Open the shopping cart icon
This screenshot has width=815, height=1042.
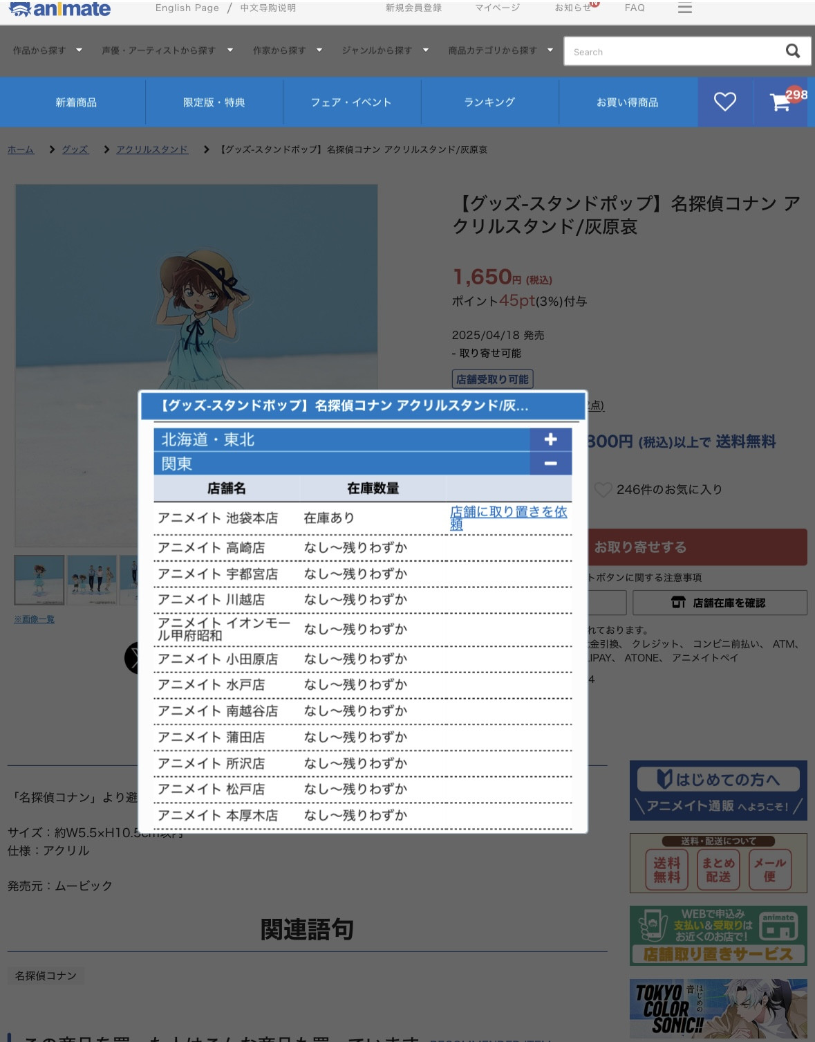(781, 102)
